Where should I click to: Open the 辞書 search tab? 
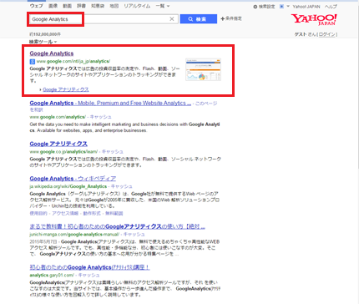[x=82, y=6]
